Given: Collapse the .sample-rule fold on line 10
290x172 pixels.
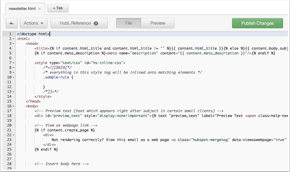Looking at the screenshot, I should click(x=14, y=77).
